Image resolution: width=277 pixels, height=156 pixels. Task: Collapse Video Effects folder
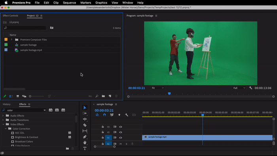click(x=3, y=124)
